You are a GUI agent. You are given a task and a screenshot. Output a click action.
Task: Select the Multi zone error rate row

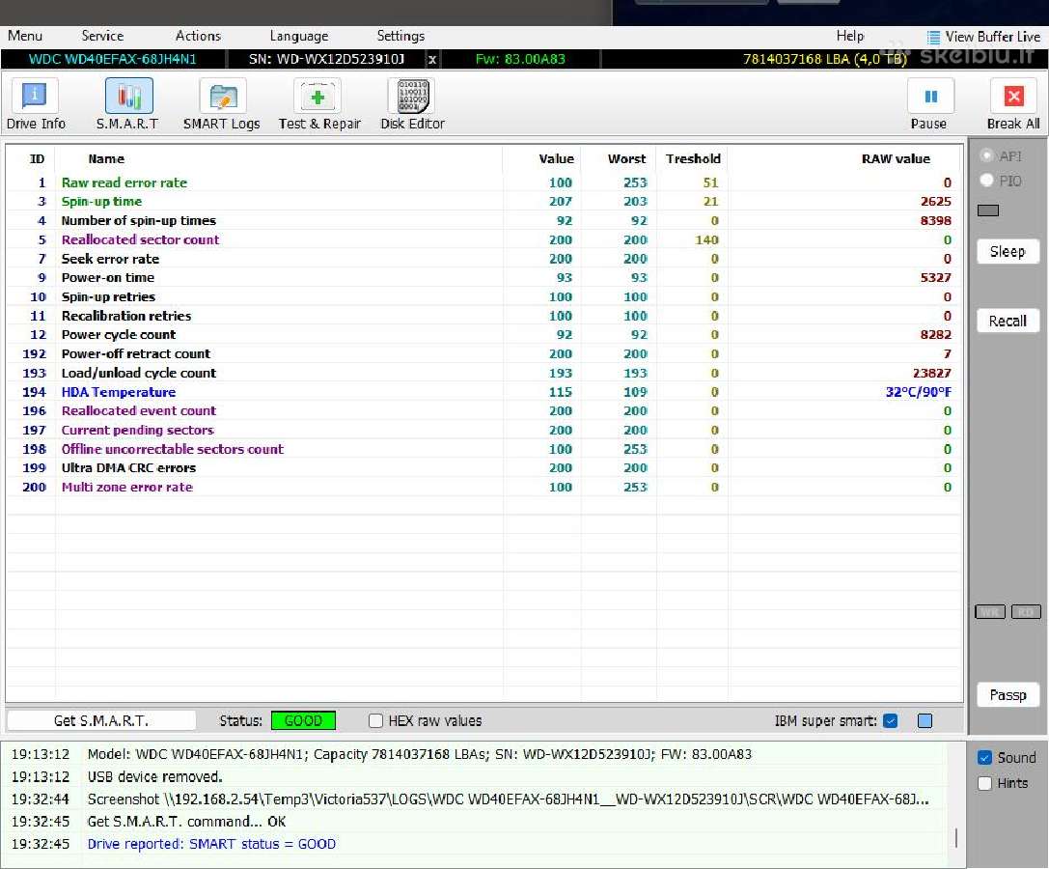tap(484, 487)
